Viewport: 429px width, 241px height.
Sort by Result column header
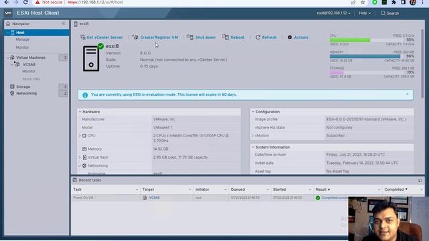coord(348,189)
